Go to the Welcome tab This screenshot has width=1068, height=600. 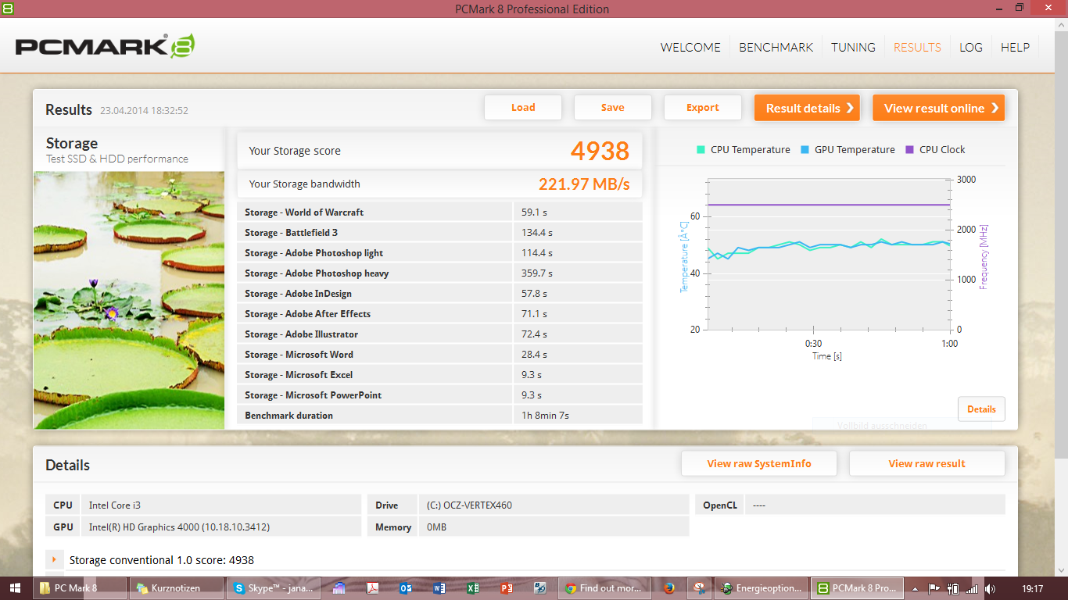[x=690, y=47]
